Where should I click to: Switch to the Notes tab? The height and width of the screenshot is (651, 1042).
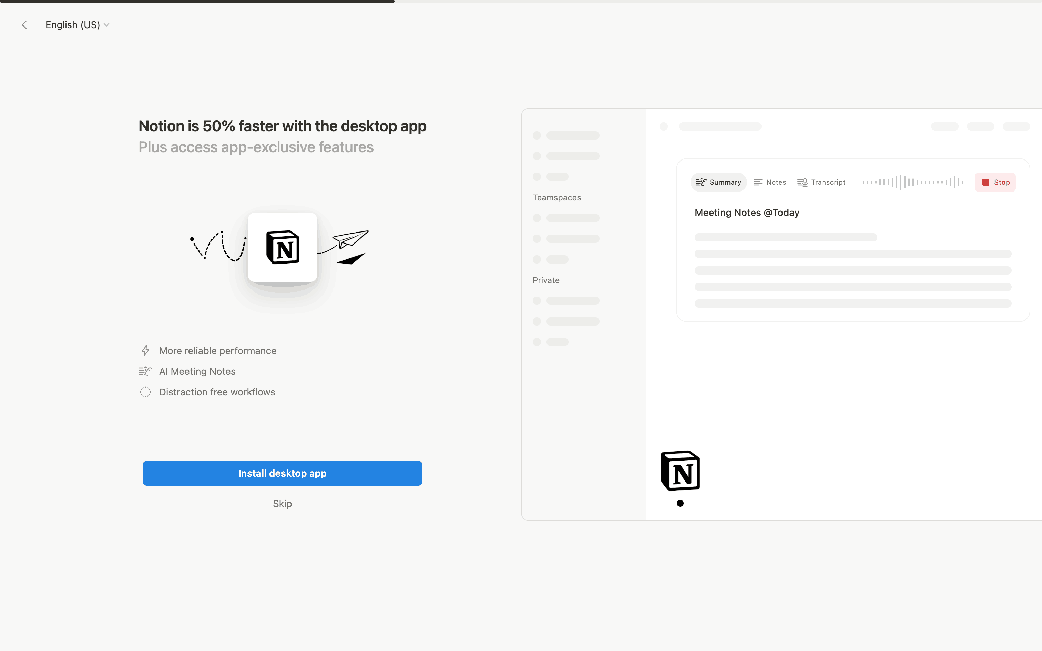point(770,182)
